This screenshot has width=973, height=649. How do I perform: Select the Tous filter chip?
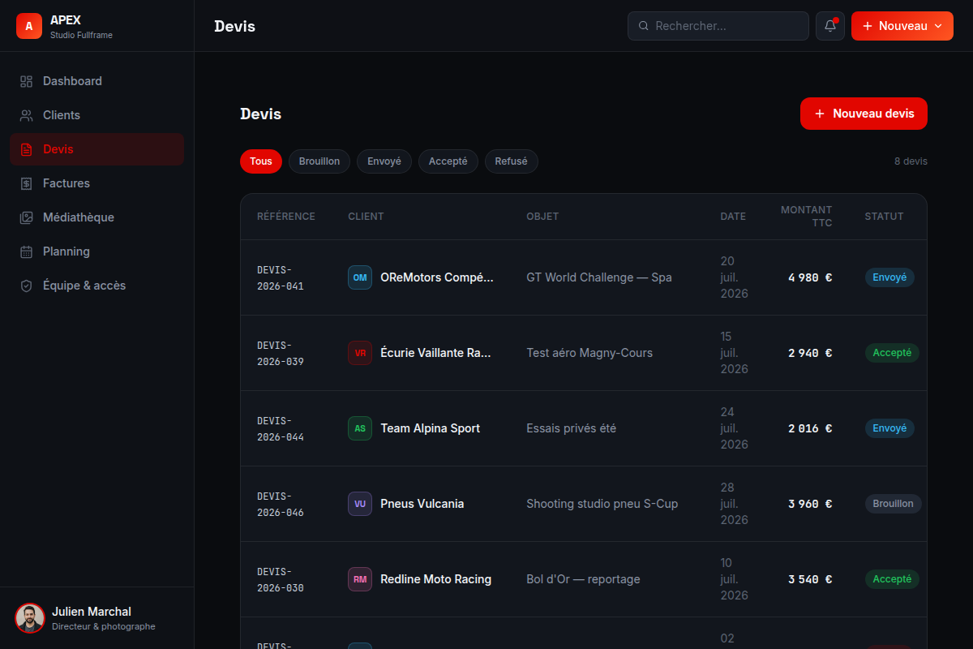click(x=261, y=161)
